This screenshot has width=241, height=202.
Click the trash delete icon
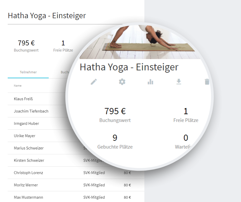(x=207, y=82)
